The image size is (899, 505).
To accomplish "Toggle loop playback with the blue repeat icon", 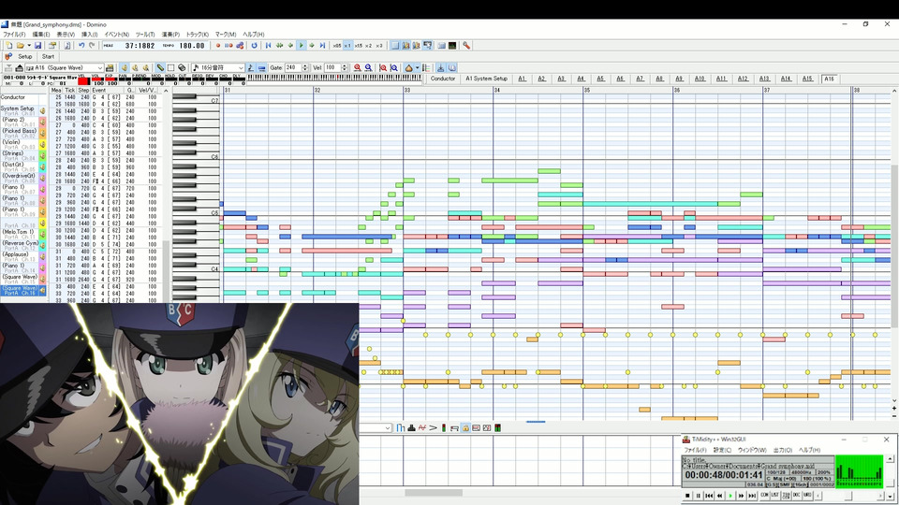I will pos(254,45).
